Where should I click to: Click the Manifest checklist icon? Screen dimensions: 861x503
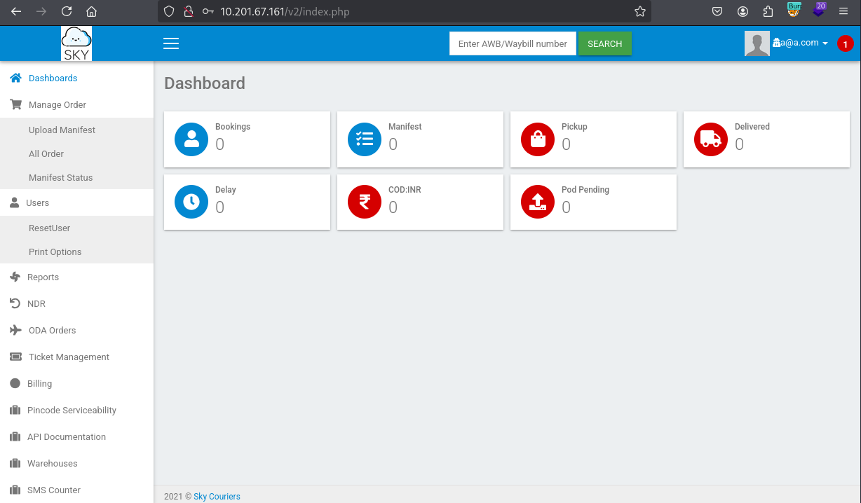click(x=365, y=139)
